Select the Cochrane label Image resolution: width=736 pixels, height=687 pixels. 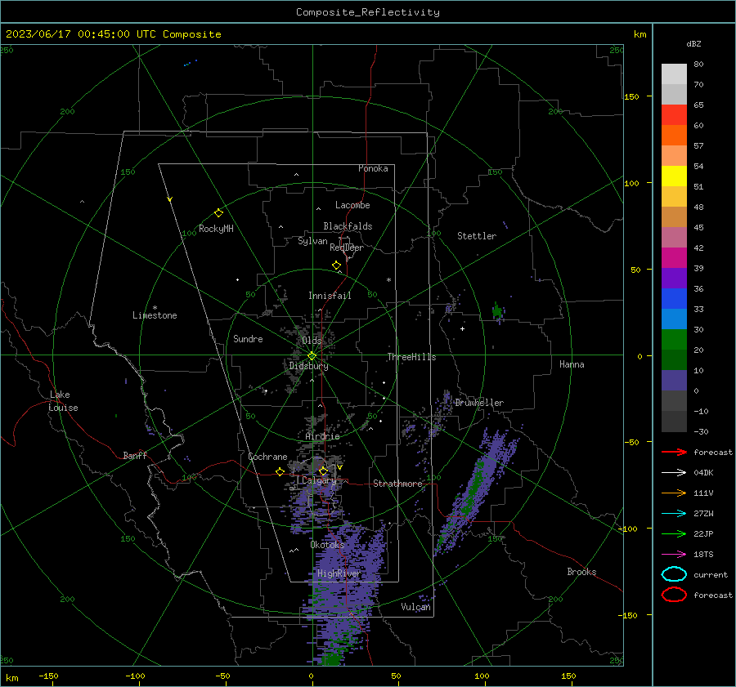267,457
